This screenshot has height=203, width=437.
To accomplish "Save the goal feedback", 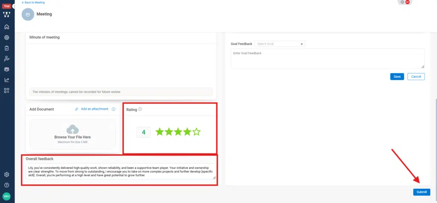I will coord(397,76).
